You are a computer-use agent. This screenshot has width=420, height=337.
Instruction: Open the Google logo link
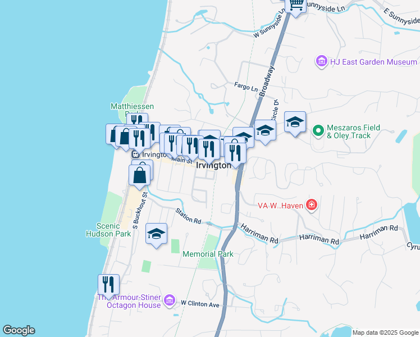pyautogui.click(x=19, y=330)
